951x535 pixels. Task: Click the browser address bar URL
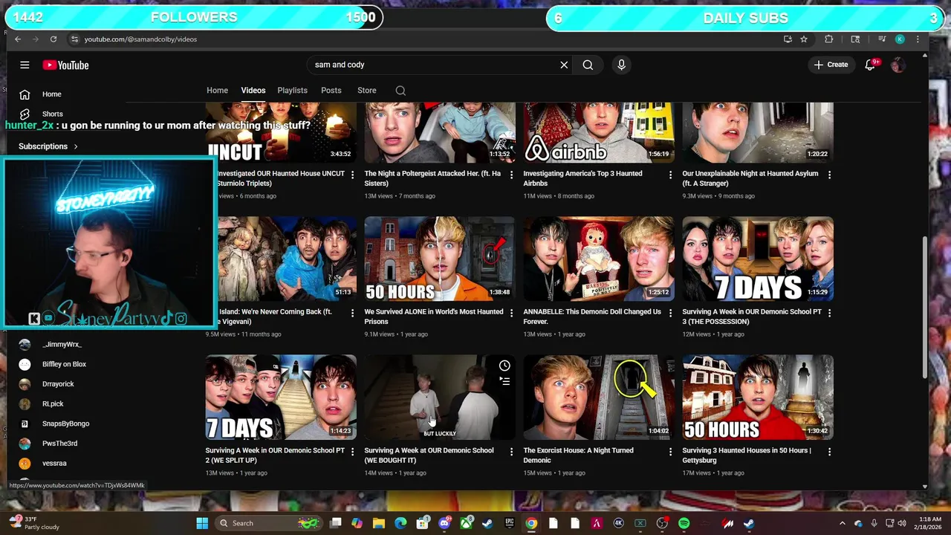pos(140,39)
